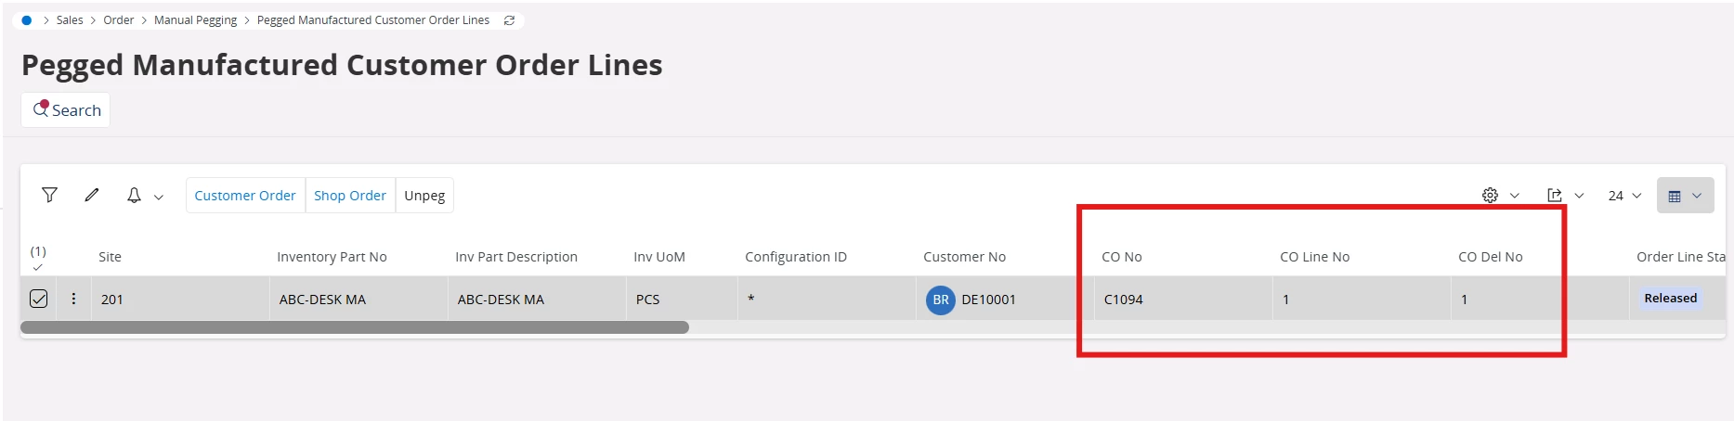Expand the notifications bell dropdown arrow
1734x421 pixels.
[159, 197]
